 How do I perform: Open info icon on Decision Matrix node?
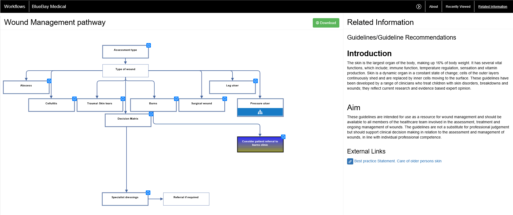[151, 114]
